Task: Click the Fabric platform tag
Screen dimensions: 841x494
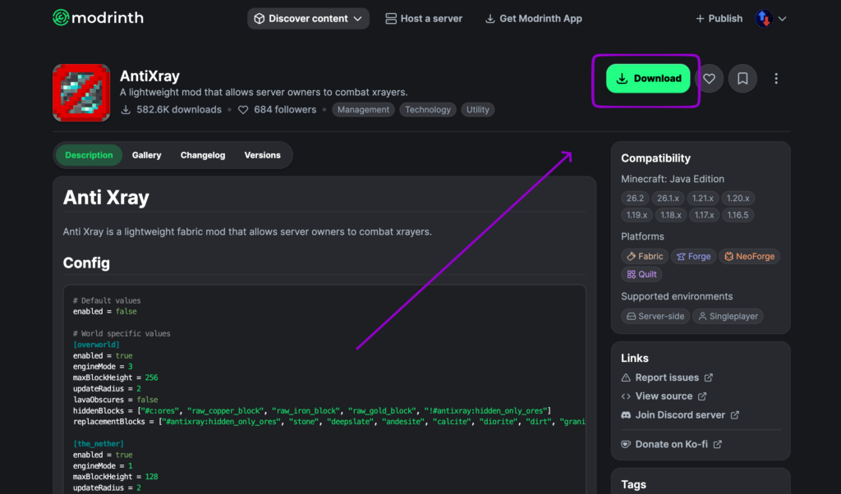Action: coord(645,256)
